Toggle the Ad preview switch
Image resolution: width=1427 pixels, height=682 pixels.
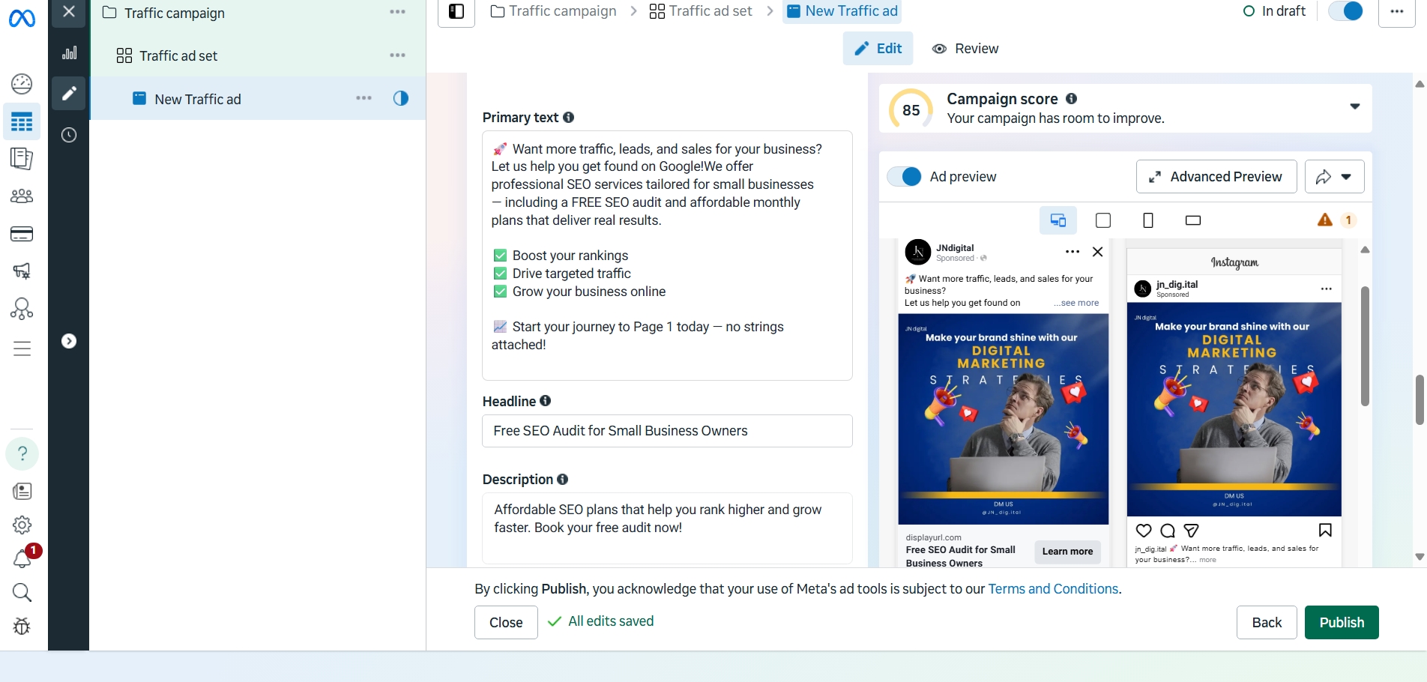904,176
